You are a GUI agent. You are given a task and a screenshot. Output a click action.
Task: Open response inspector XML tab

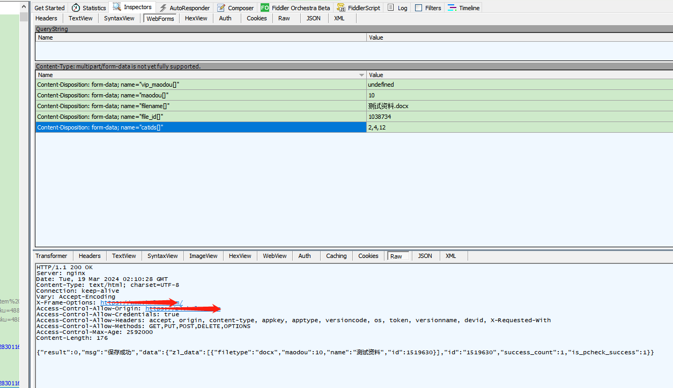(x=451, y=256)
